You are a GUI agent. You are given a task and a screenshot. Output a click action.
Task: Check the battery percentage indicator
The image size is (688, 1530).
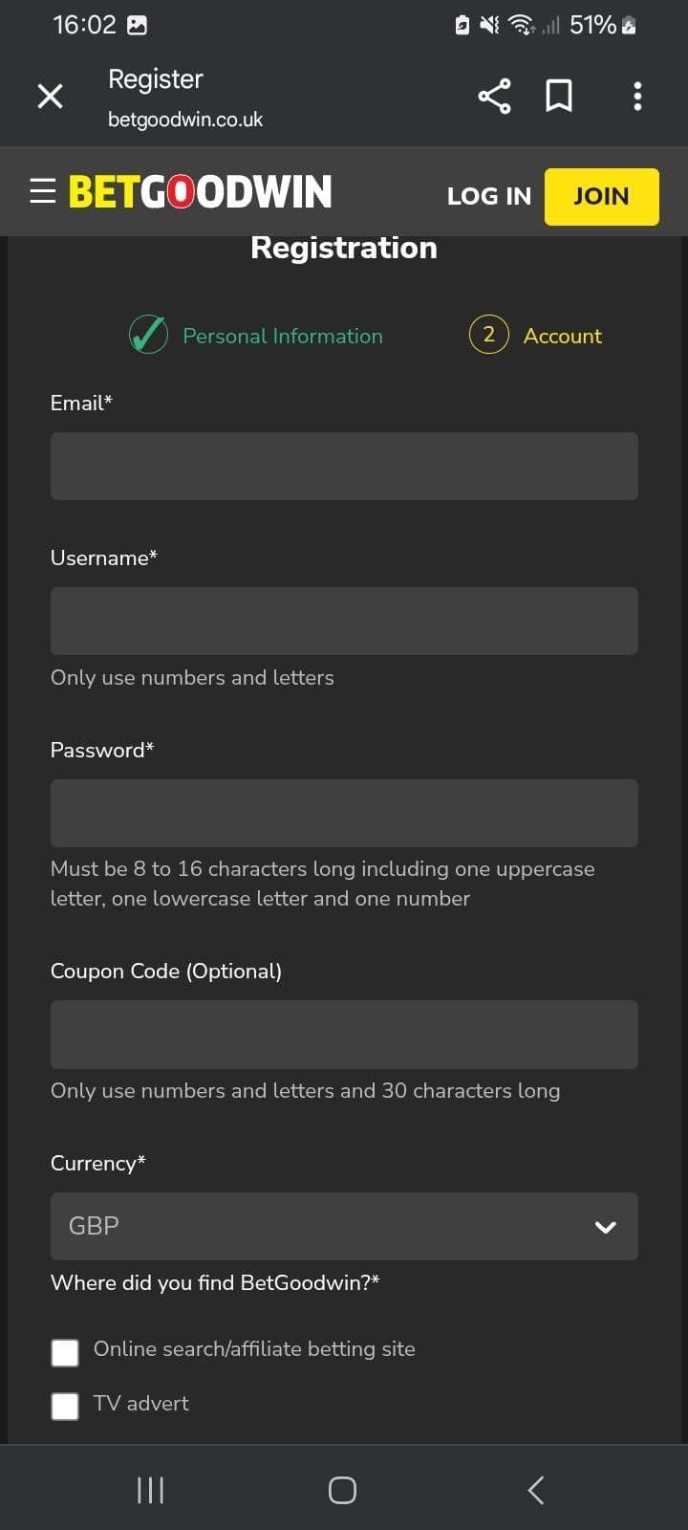[594, 25]
